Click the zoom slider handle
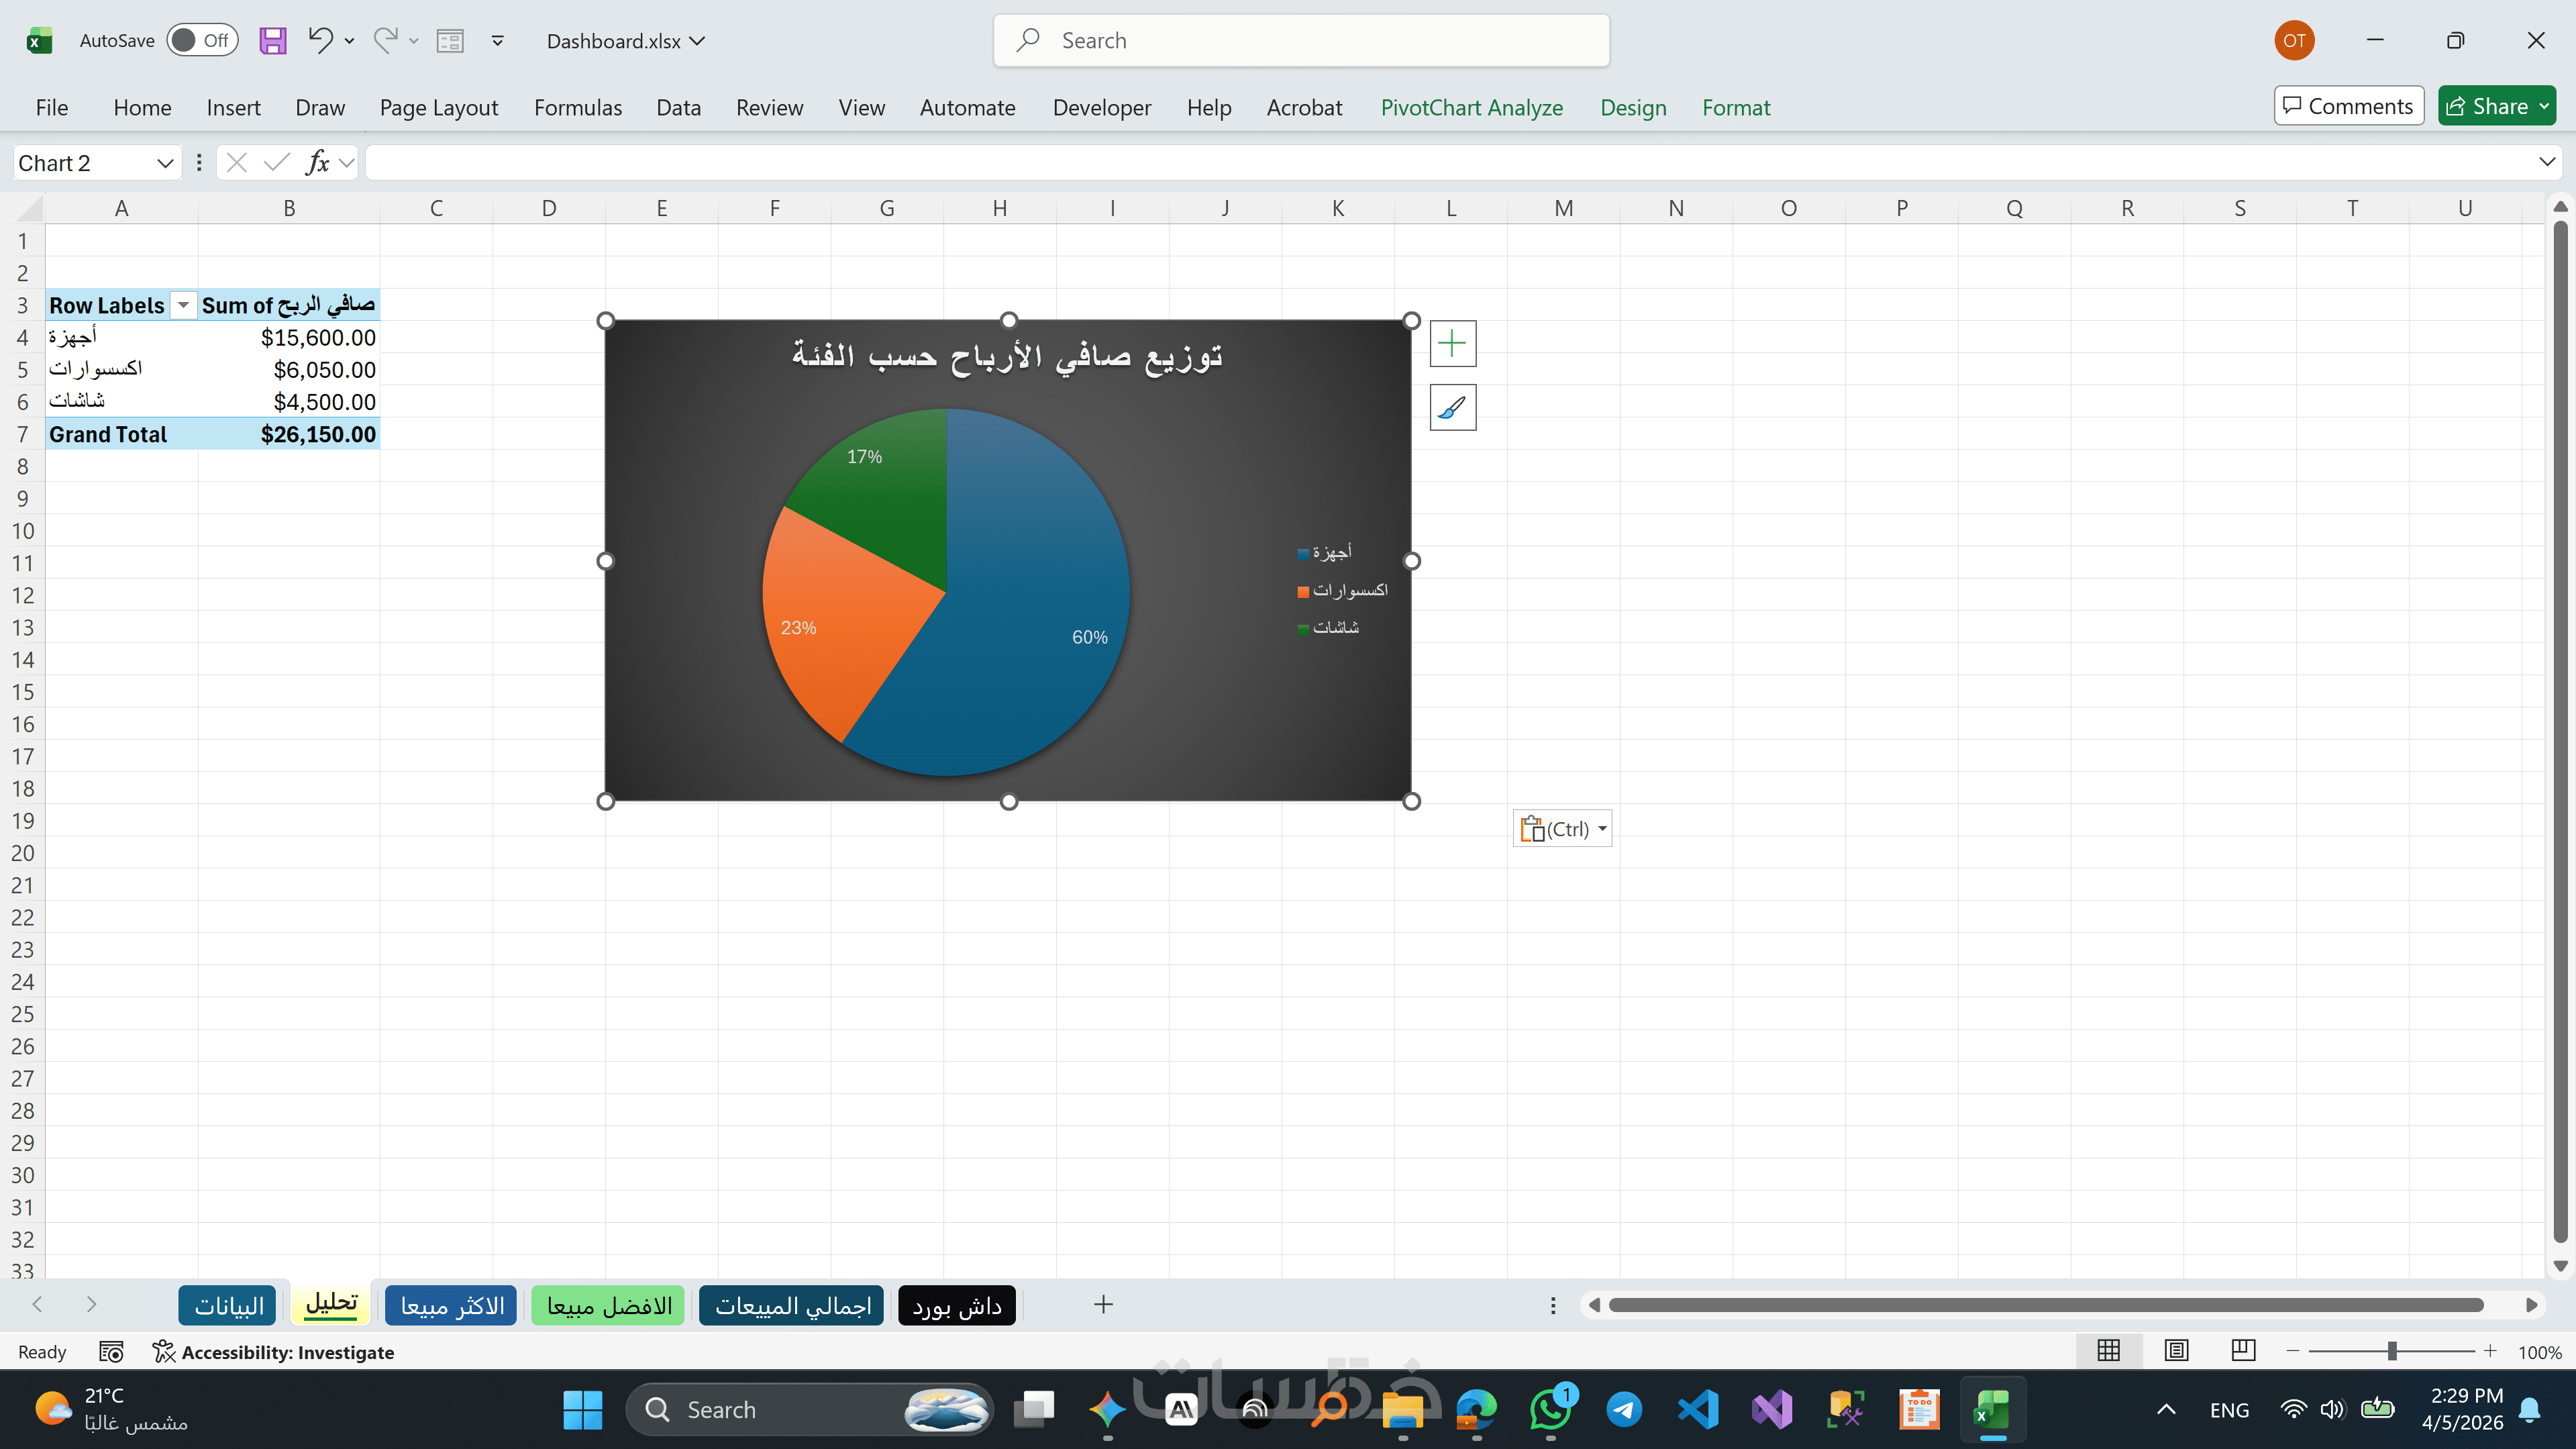Screen dimensions: 2576x1449 click(2392, 1352)
